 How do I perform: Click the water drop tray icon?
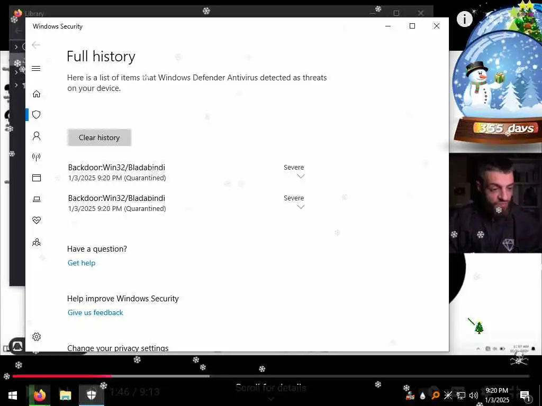coord(422,395)
